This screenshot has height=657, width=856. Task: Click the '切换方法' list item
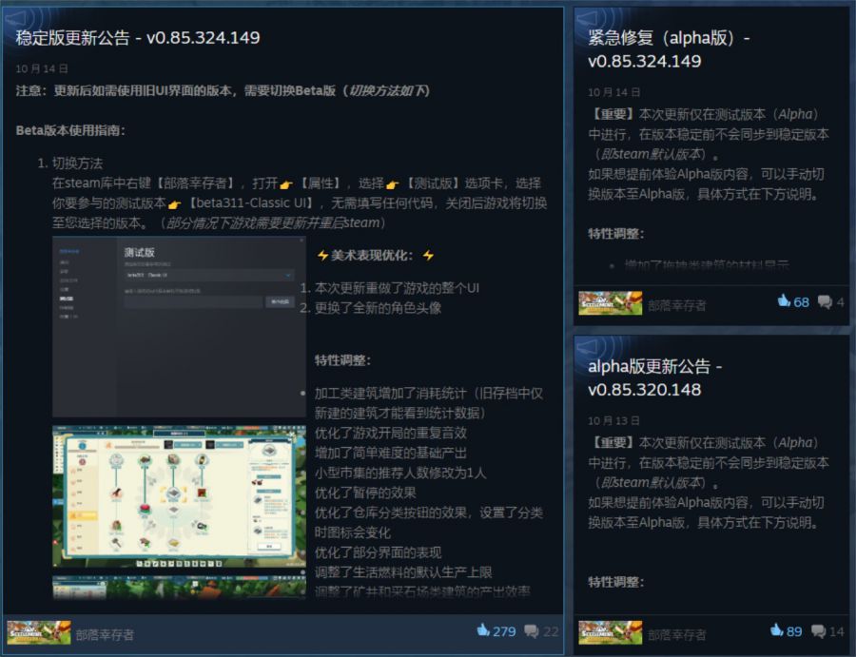point(77,164)
